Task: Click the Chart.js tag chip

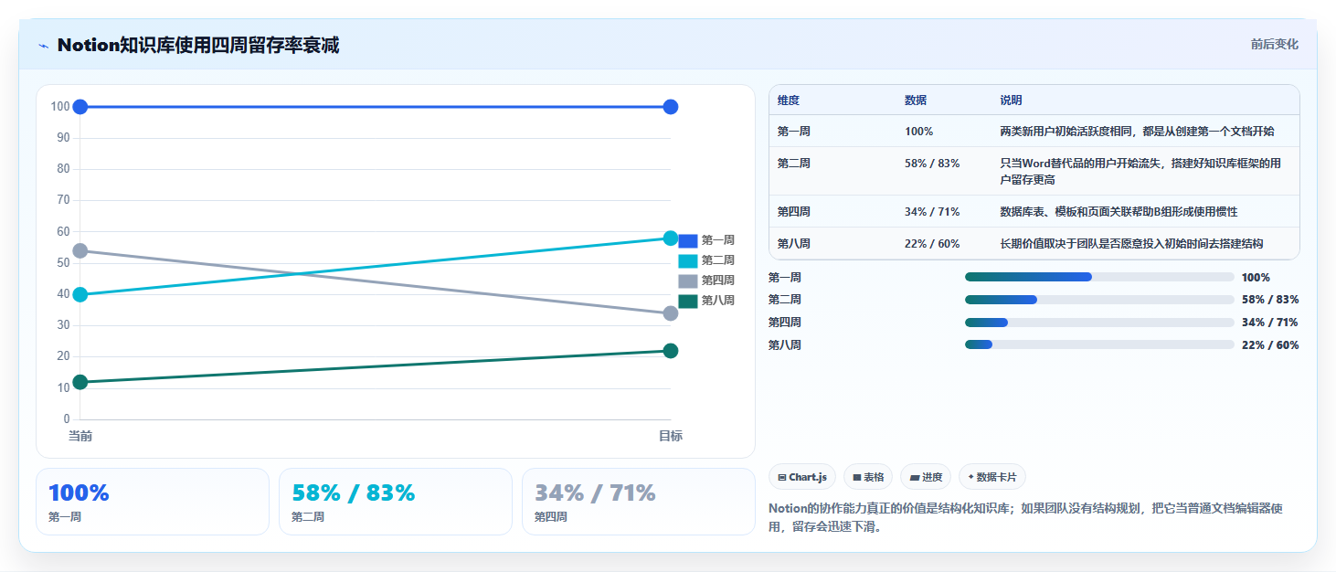Action: click(x=802, y=477)
